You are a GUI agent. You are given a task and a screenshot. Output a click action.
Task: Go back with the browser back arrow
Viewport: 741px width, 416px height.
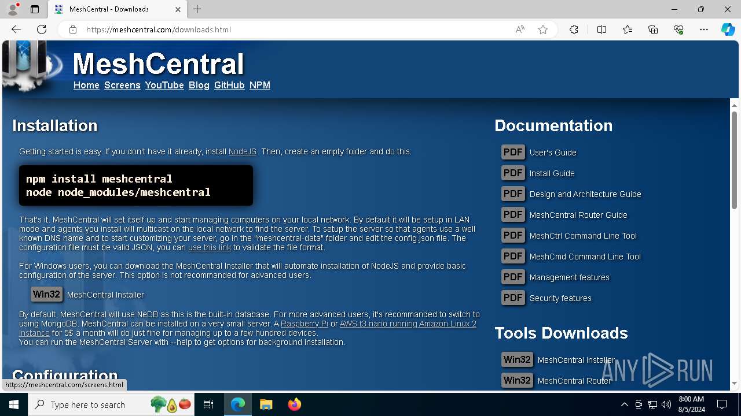click(16, 29)
